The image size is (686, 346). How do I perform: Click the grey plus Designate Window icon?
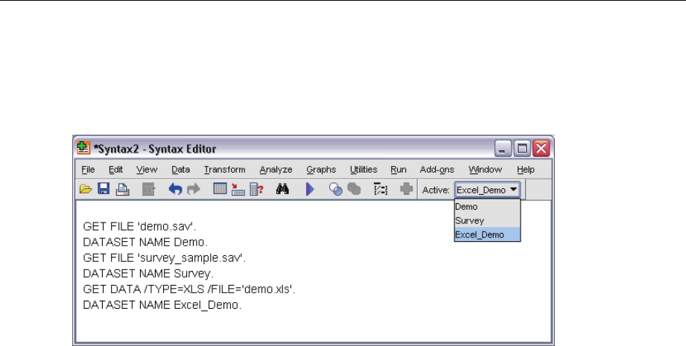click(x=407, y=189)
